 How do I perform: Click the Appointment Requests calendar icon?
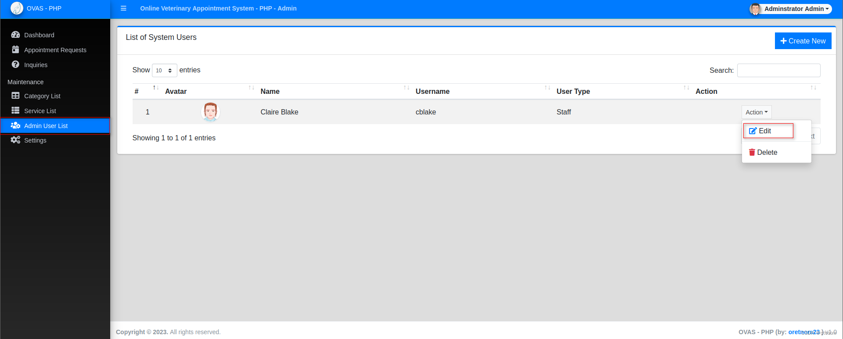click(x=15, y=50)
